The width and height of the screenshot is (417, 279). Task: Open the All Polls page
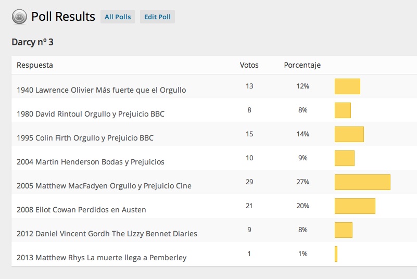pyautogui.click(x=118, y=17)
